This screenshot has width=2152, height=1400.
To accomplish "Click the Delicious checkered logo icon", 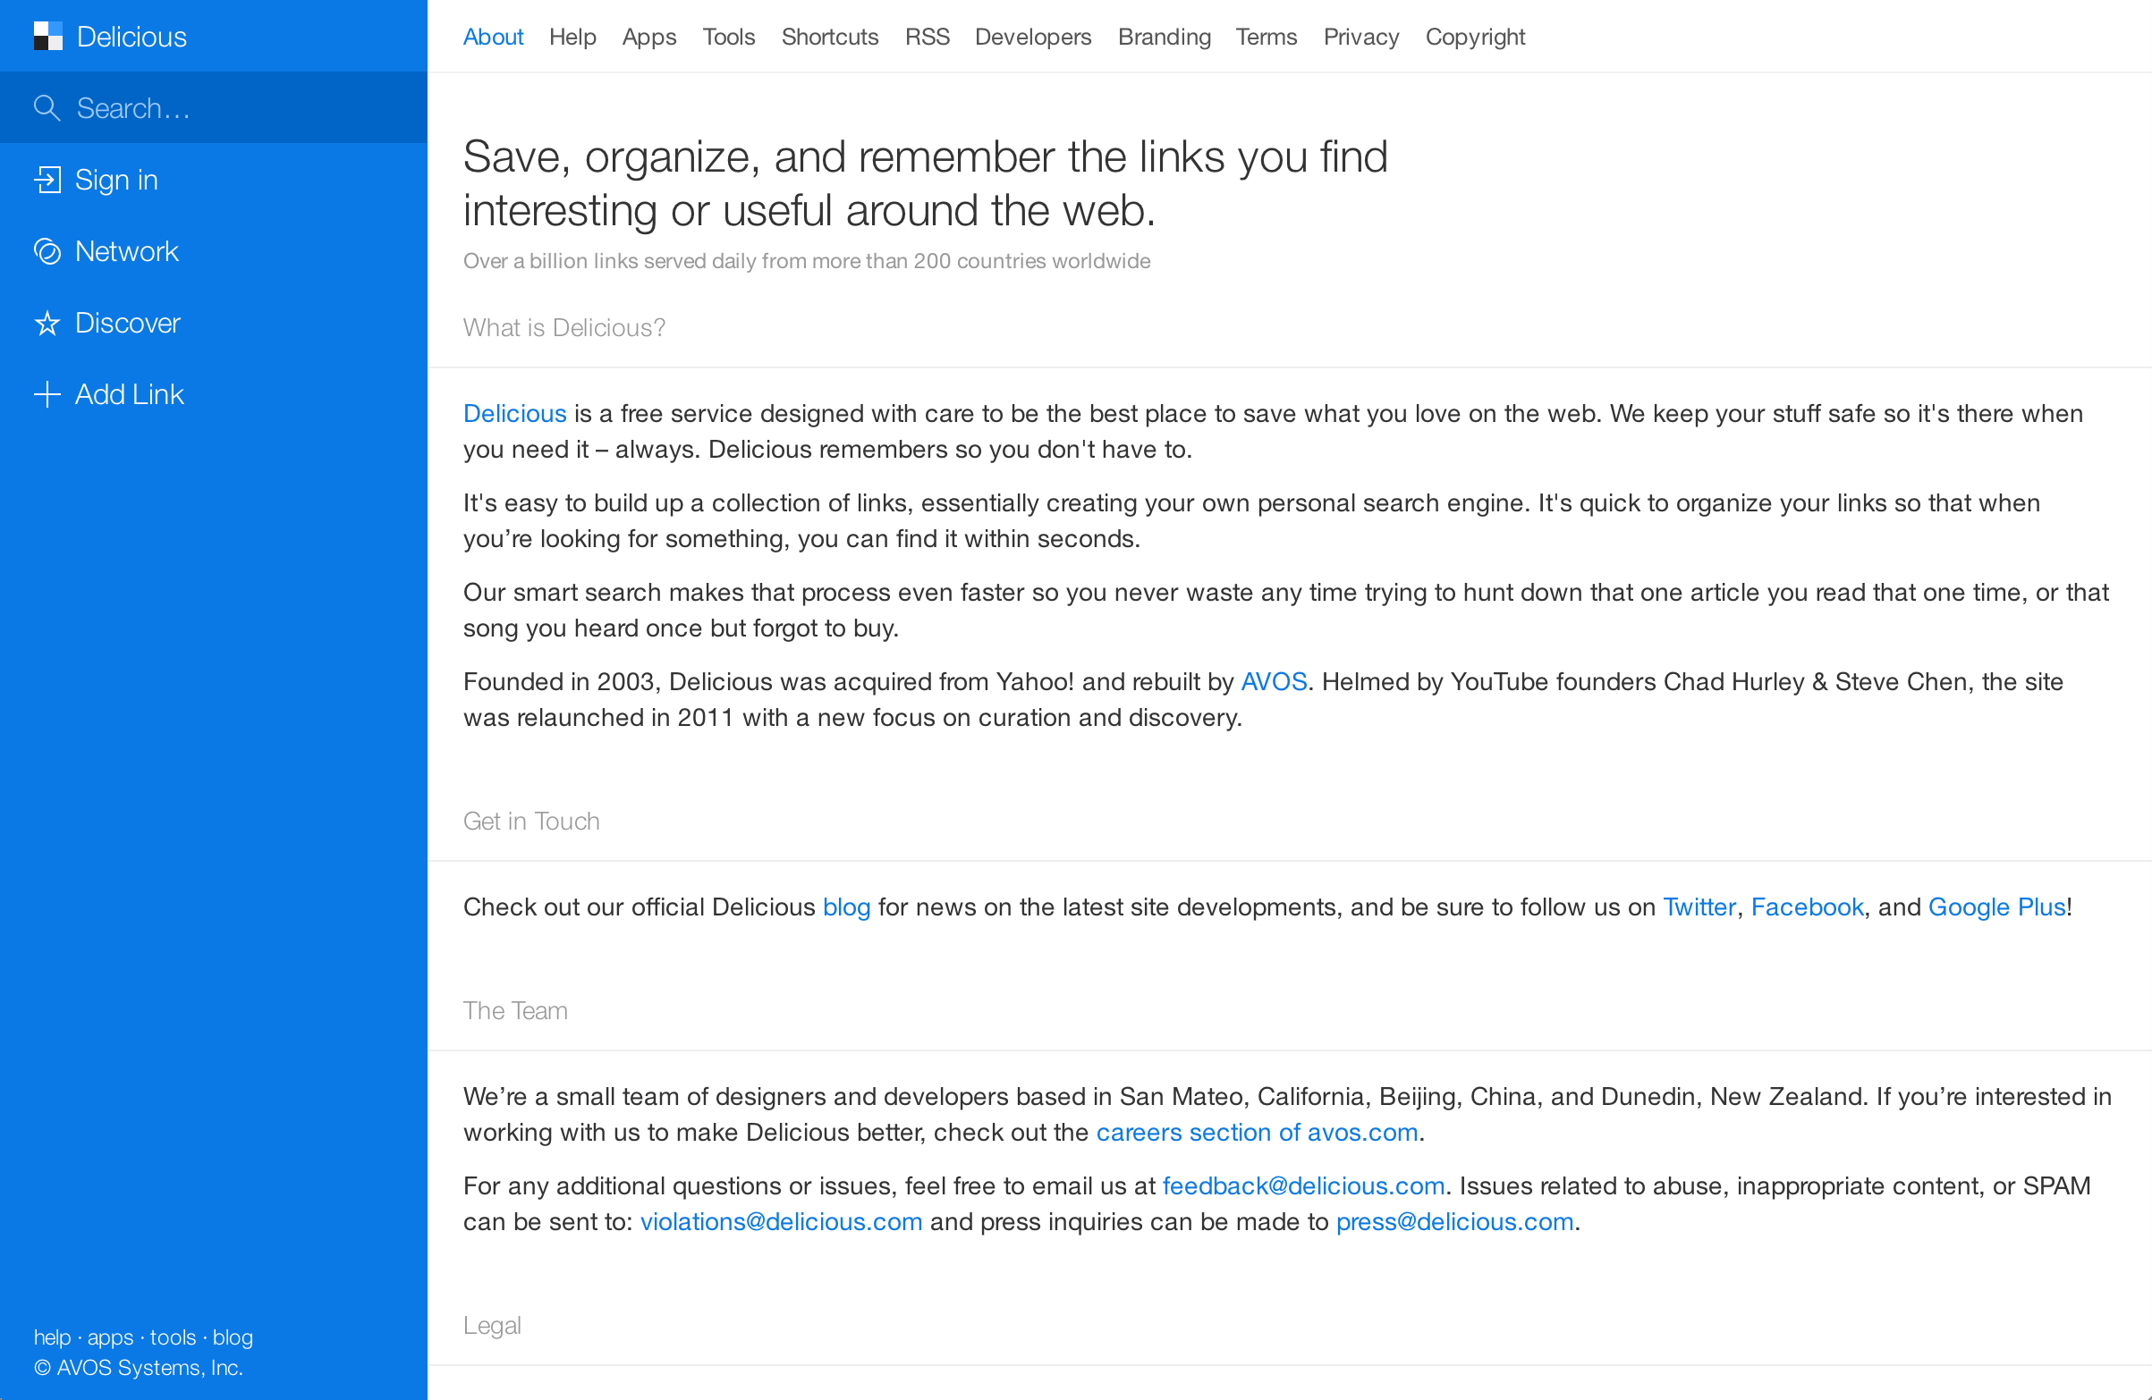I will (x=48, y=36).
